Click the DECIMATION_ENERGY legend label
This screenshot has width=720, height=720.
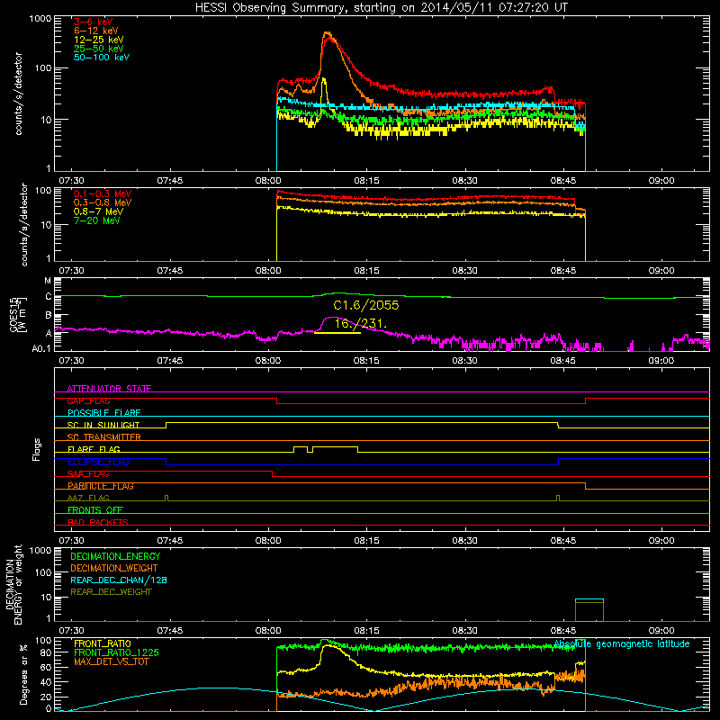point(115,556)
